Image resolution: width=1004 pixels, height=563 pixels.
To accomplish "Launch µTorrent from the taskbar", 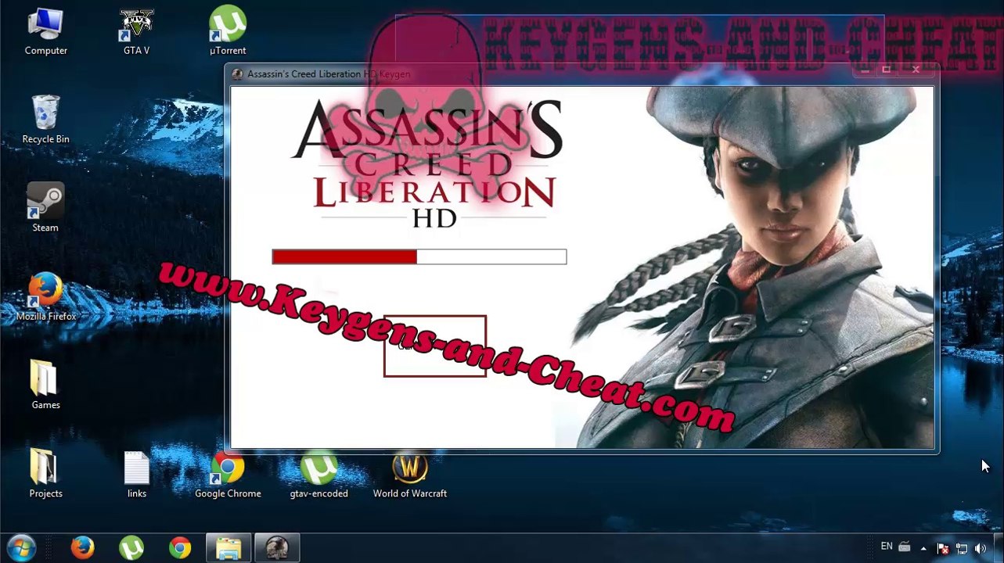I will point(131,548).
